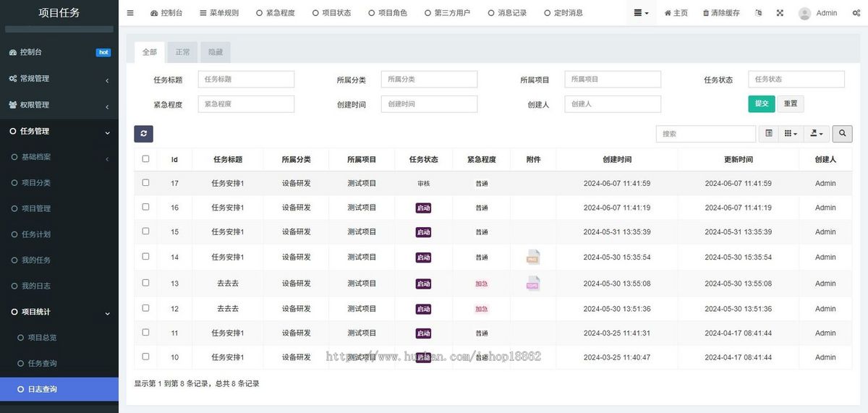Viewport: 868px width, 413px height.
Task: Check the row with Id 12
Action: coord(145,308)
